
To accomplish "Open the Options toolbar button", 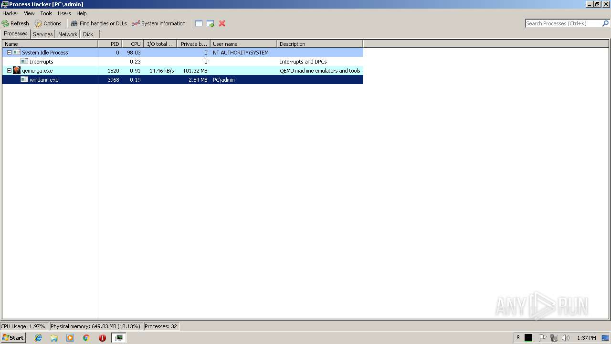I will (48, 23).
